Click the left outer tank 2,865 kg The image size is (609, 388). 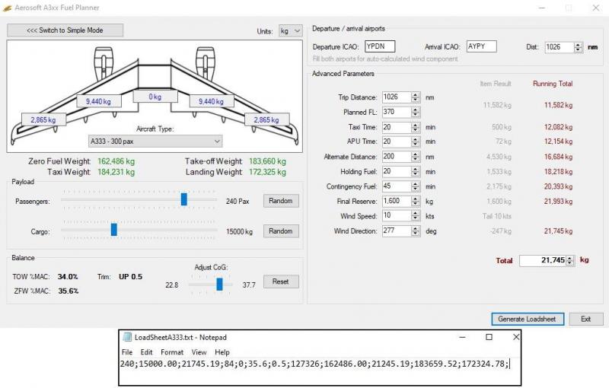[x=43, y=120]
